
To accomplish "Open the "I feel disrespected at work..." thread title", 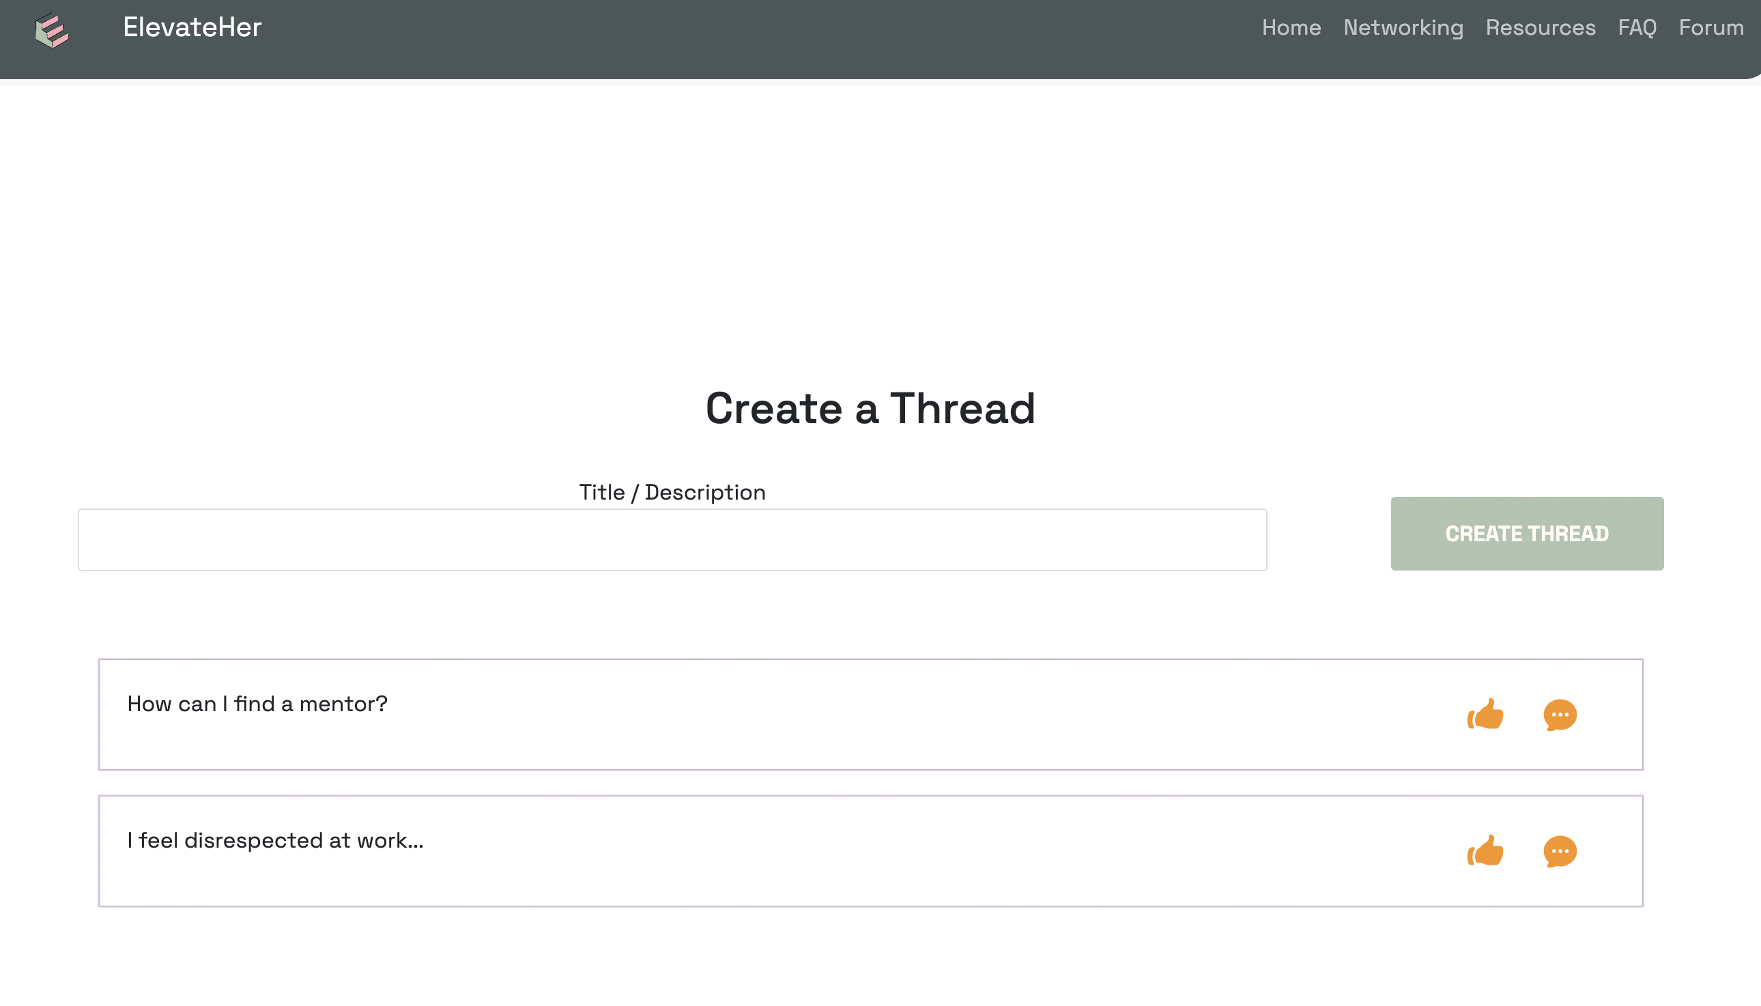I will pyautogui.click(x=275, y=840).
